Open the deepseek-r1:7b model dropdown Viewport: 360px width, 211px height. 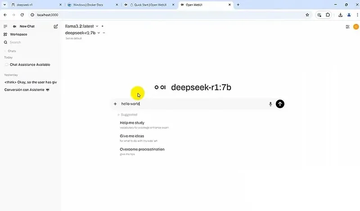point(82,33)
